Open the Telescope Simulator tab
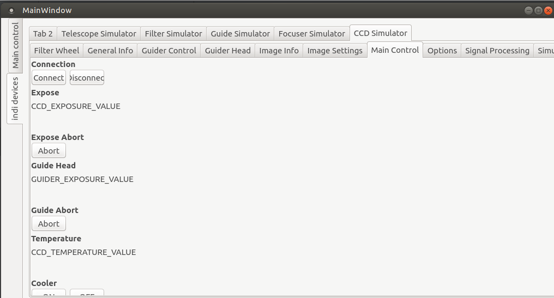This screenshot has height=298, width=554. [99, 34]
